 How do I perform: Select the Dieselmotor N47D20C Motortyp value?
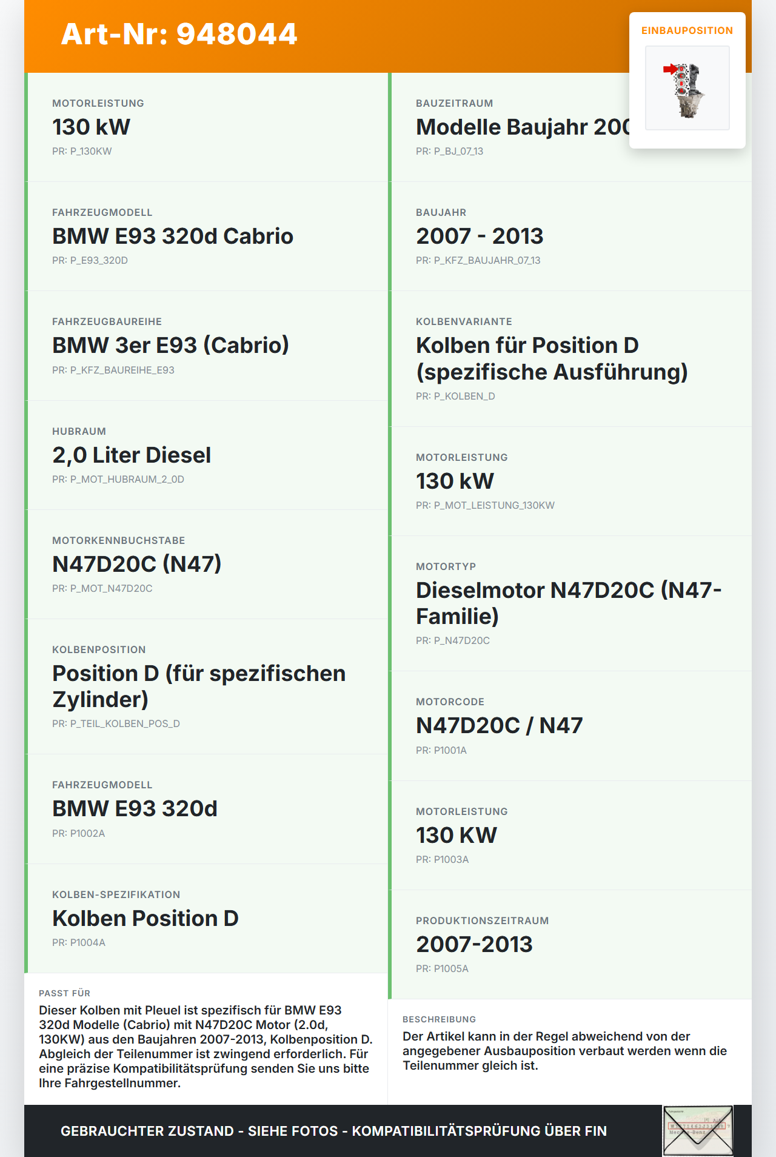coord(568,603)
